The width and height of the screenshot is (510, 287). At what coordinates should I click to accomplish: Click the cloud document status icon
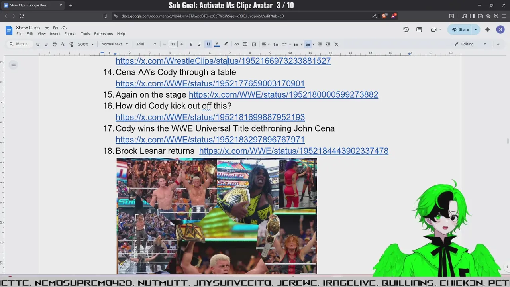click(x=64, y=28)
